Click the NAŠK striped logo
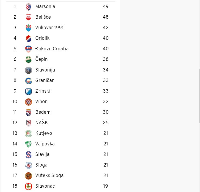The height and width of the screenshot is (192, 200). [x=28, y=123]
